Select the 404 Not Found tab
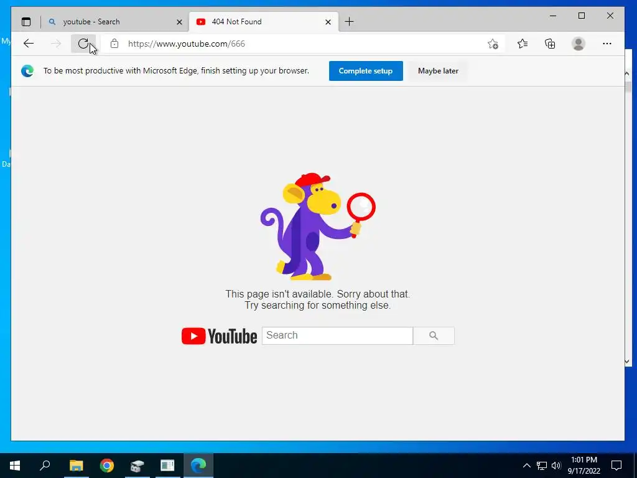Image resolution: width=637 pixels, height=478 pixels. click(264, 22)
